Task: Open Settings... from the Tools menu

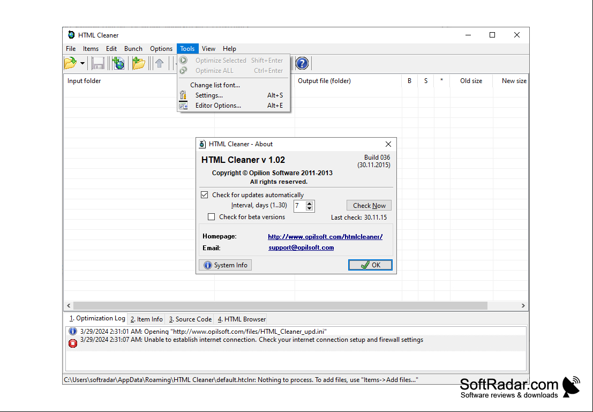Action: pos(234,95)
